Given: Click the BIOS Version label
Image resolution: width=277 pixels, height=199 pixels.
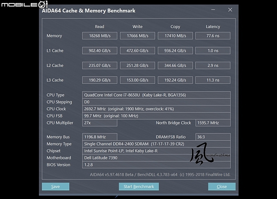Looking at the screenshot, I should (58, 165).
